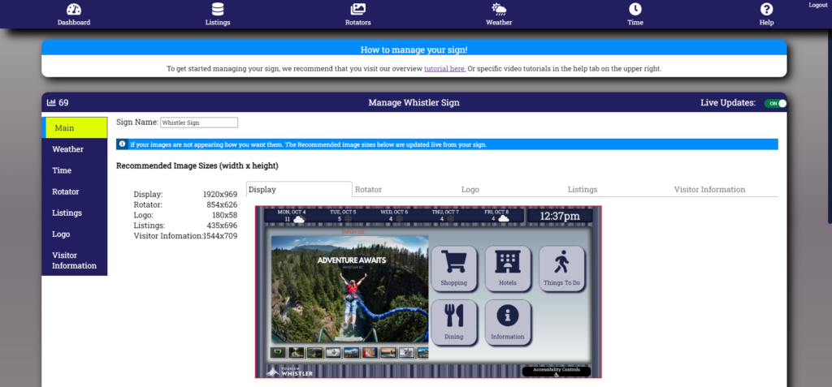Open the 'tutorial here' link
The width and height of the screenshot is (832, 387).
pyautogui.click(x=444, y=69)
